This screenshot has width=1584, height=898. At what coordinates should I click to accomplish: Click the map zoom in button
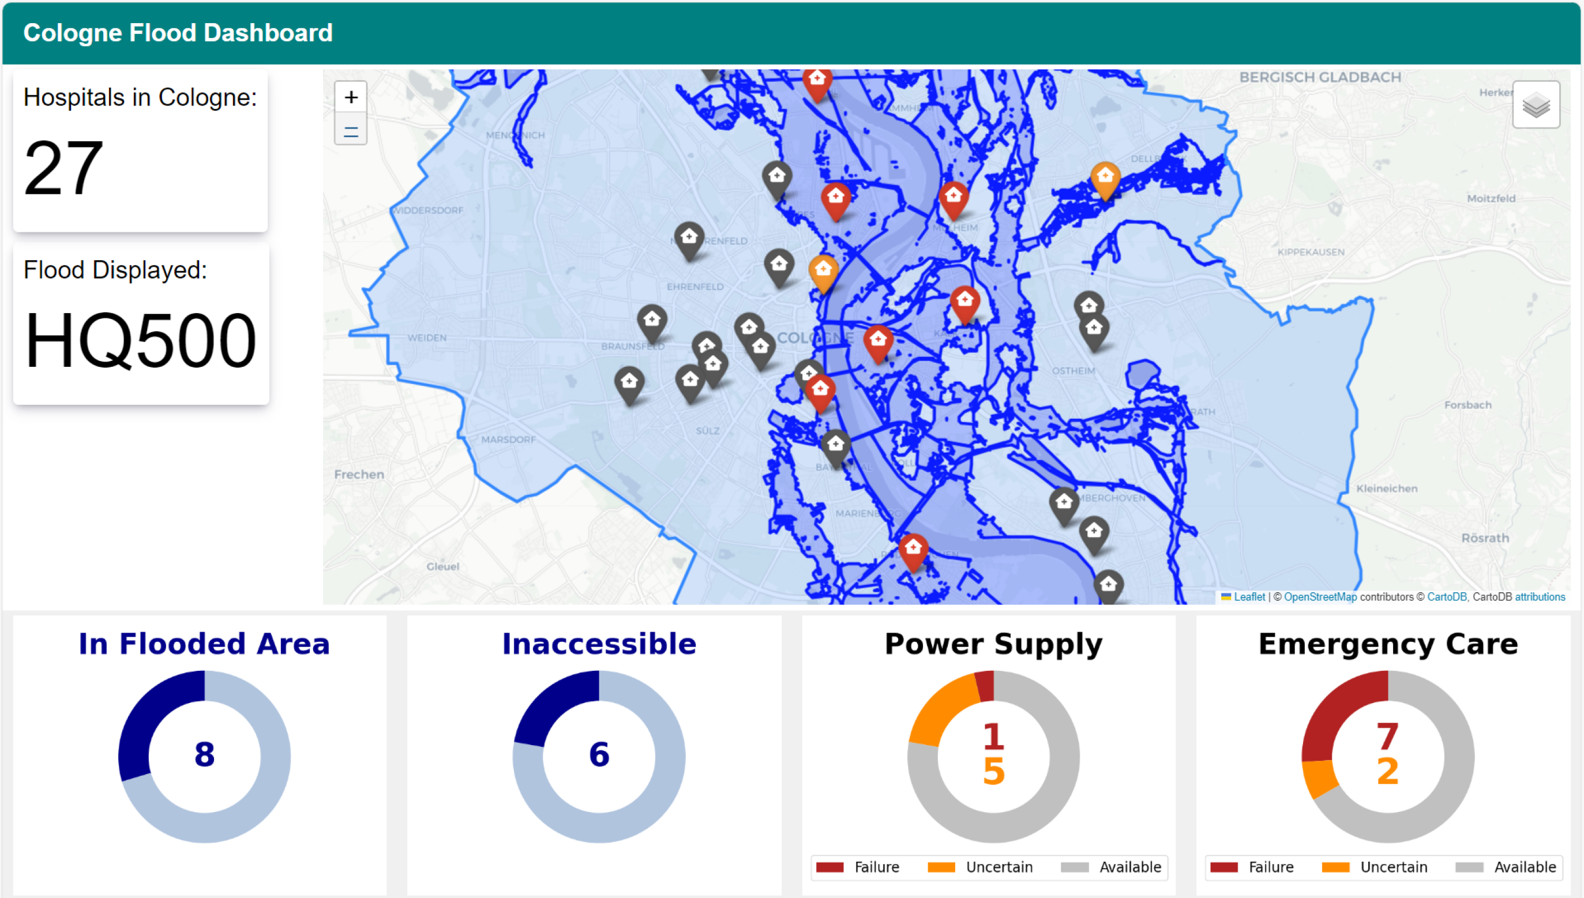pos(350,97)
